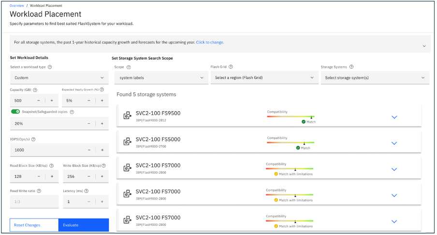Increase Capacity value with the plus button
The image size is (437, 235).
pos(52,101)
